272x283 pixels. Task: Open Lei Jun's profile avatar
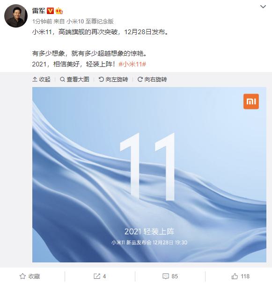16,16
